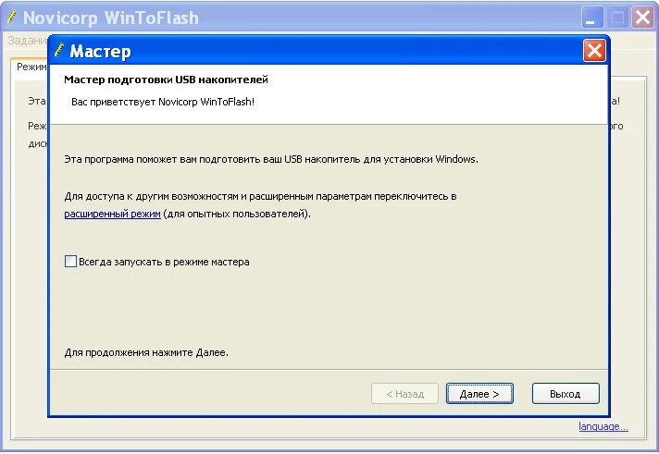659x454 pixels.
Task: Minimize the Novicorp WinToFlash window
Action: pos(591,18)
